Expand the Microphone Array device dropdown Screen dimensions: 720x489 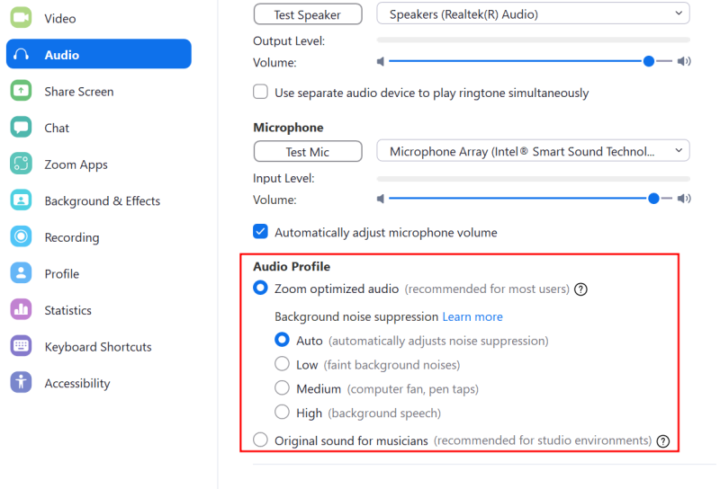[533, 151]
